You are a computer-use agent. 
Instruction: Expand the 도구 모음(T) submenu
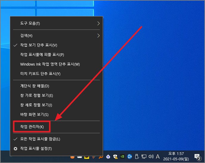pyautogui.click(x=56, y=24)
